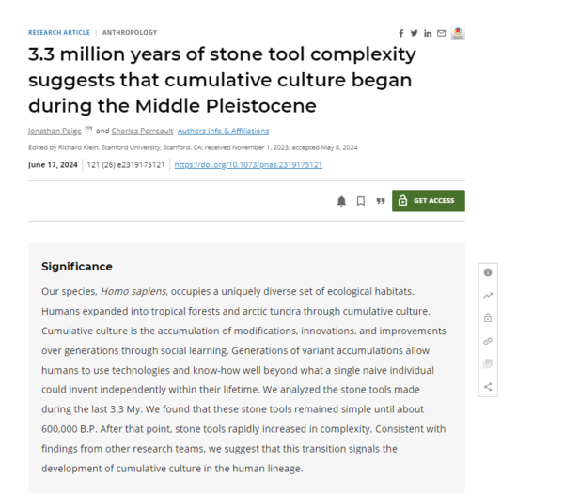
Task: Open the DOI link for the article
Action: 248,165
